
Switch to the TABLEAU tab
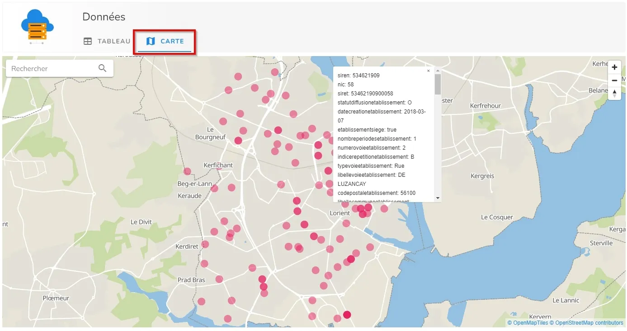[x=107, y=41]
